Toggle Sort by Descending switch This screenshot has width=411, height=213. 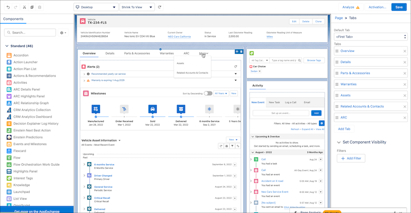click(208, 93)
